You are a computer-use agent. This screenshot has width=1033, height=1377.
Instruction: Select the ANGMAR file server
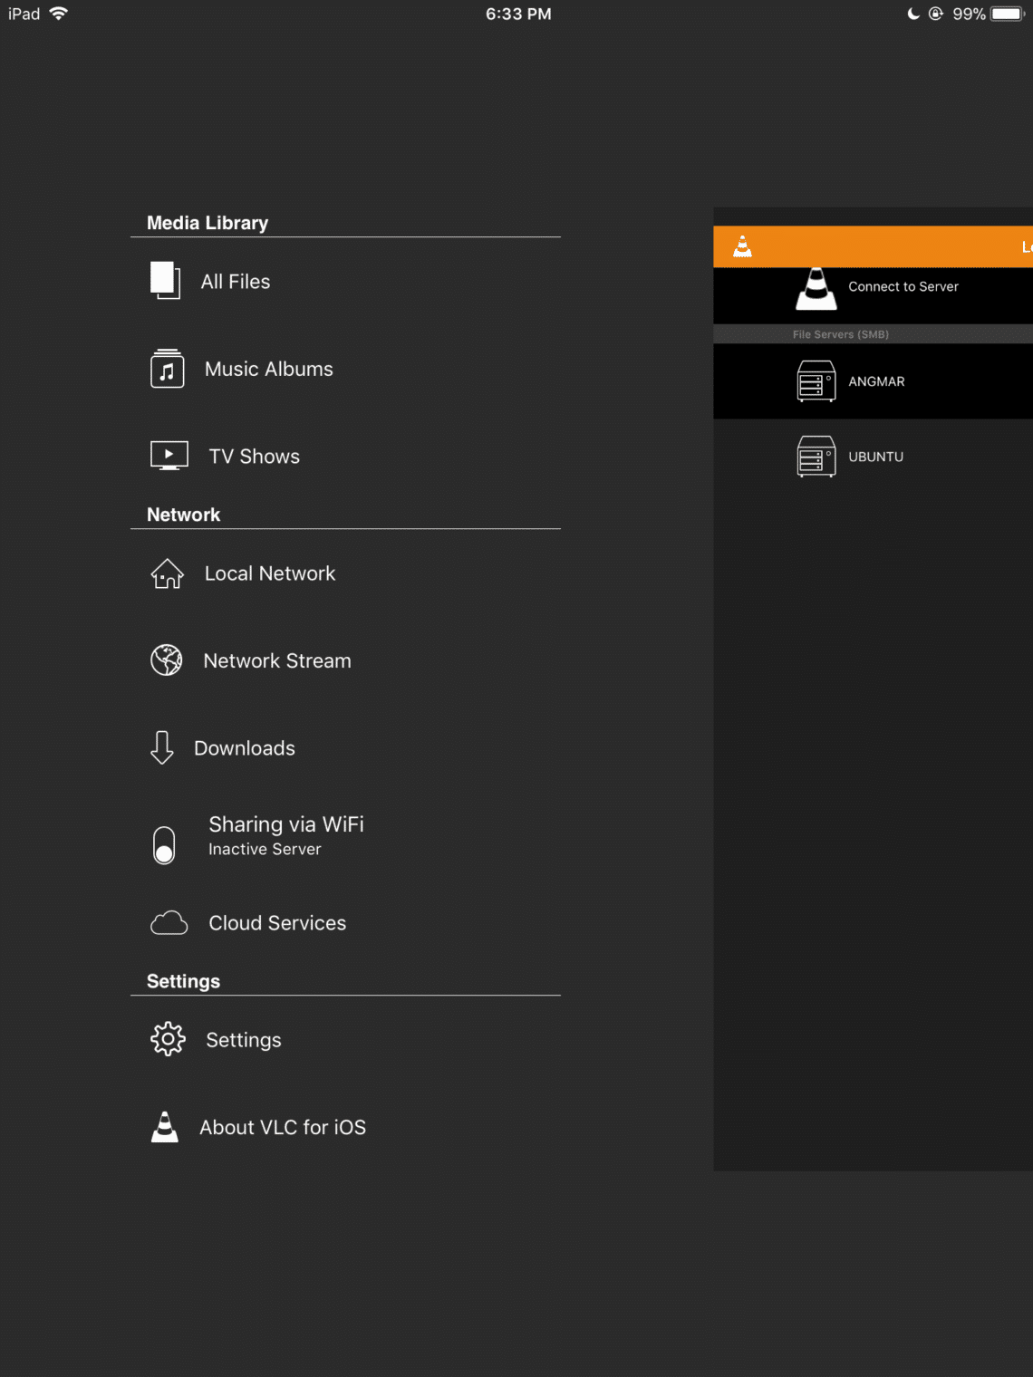873,381
